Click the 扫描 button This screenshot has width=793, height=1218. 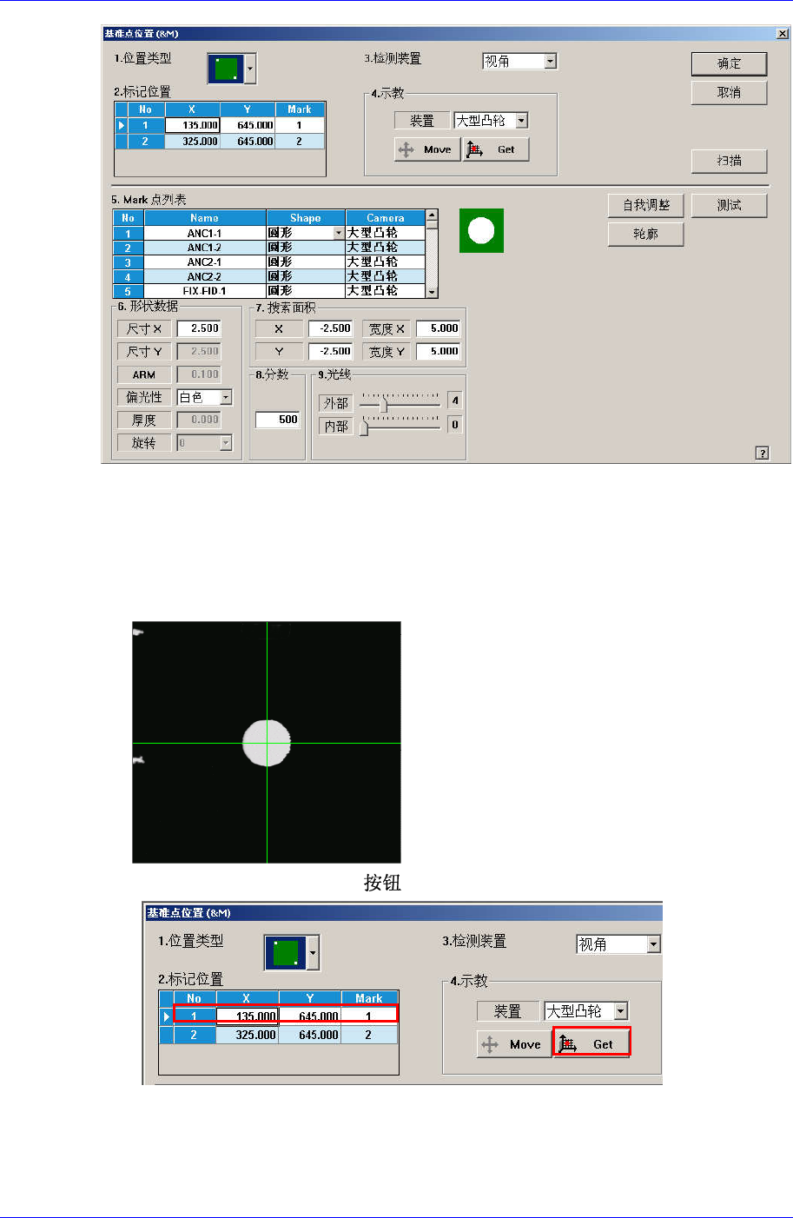coord(729,161)
